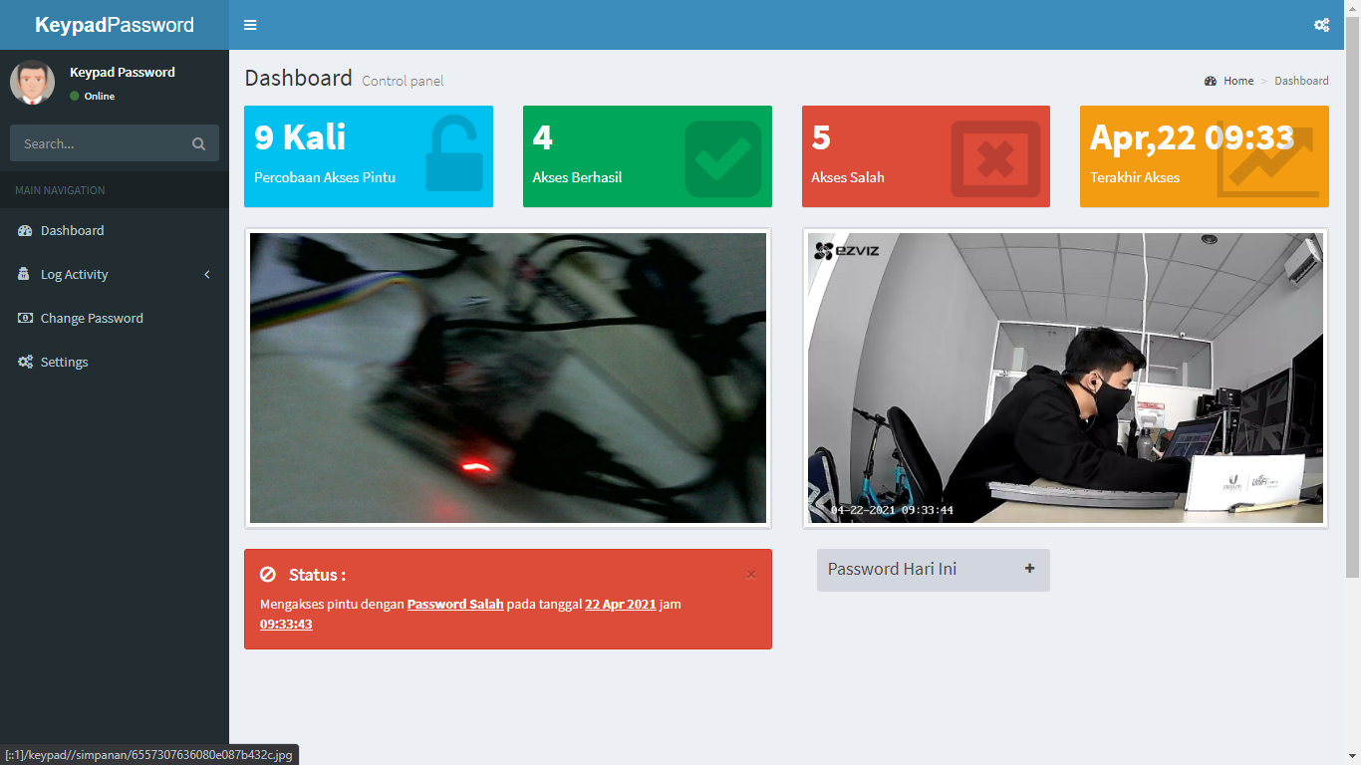Click the page vertical scrollbar
The width and height of the screenshot is (1361, 765).
[x=1352, y=299]
